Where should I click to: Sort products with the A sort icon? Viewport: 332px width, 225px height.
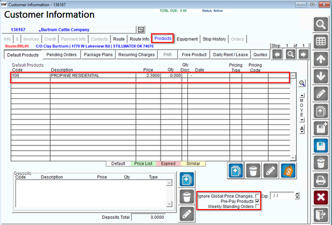[x=302, y=130]
